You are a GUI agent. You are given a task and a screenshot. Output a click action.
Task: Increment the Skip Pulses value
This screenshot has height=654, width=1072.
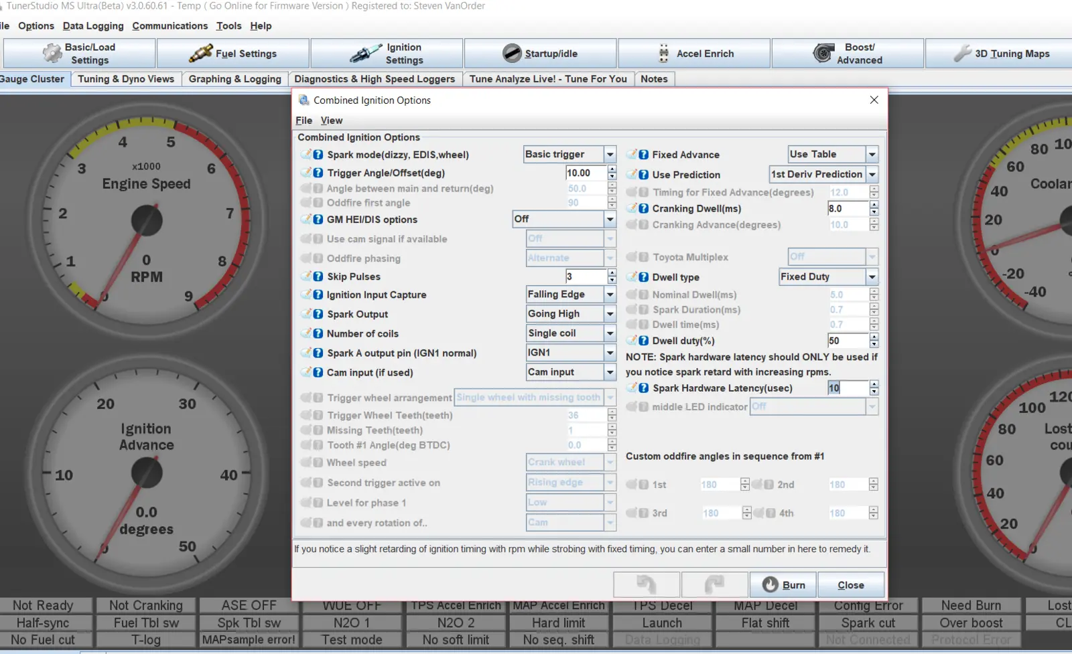(x=612, y=272)
